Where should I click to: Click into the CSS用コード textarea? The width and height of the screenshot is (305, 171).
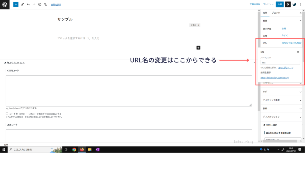[129, 91]
